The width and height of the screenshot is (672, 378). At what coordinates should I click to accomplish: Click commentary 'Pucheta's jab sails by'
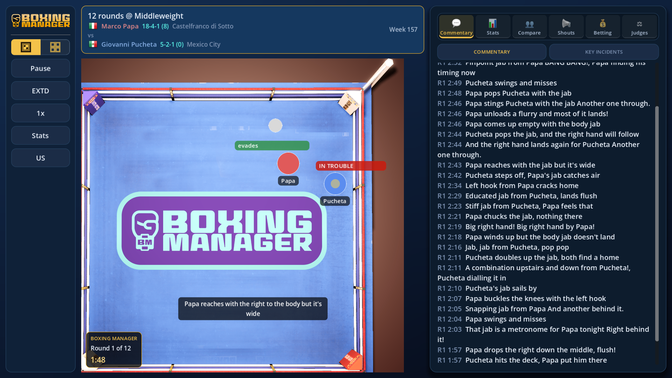tap(501, 288)
